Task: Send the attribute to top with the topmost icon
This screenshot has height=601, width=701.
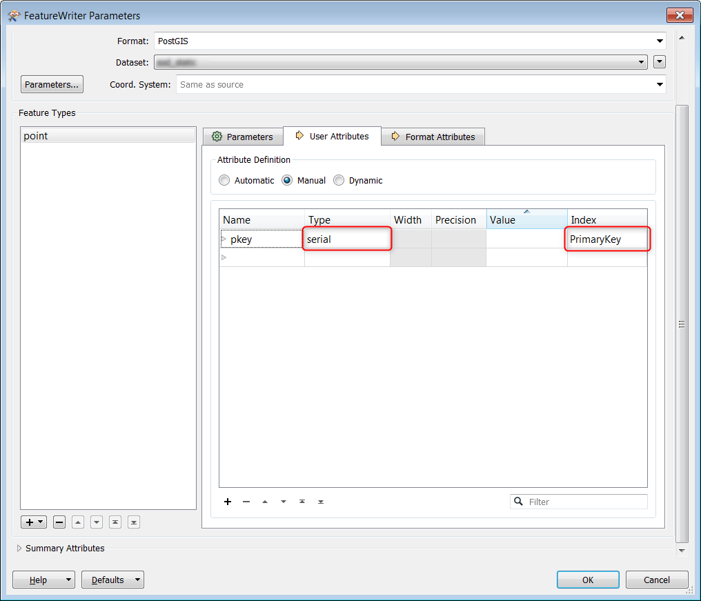Action: (302, 502)
